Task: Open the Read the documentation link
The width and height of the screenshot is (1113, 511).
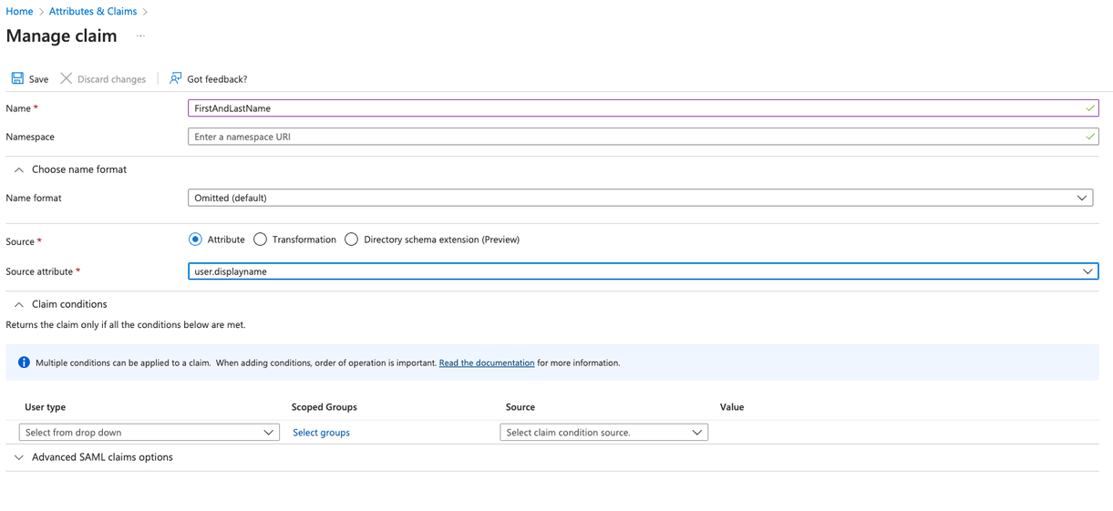Action: click(487, 363)
